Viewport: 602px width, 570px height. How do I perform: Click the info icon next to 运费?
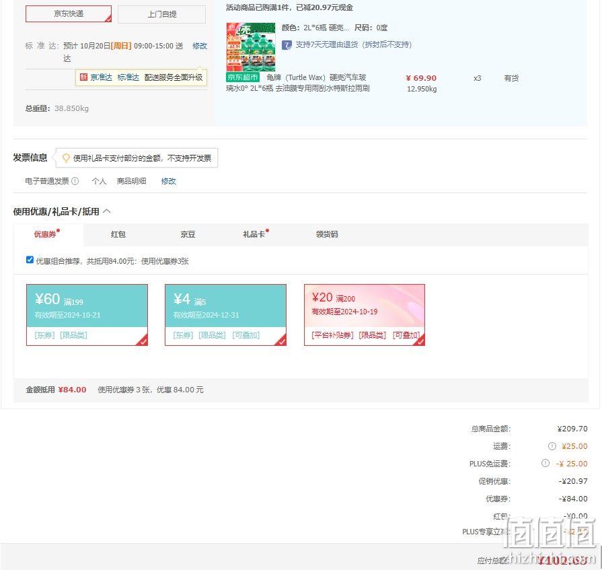(552, 446)
